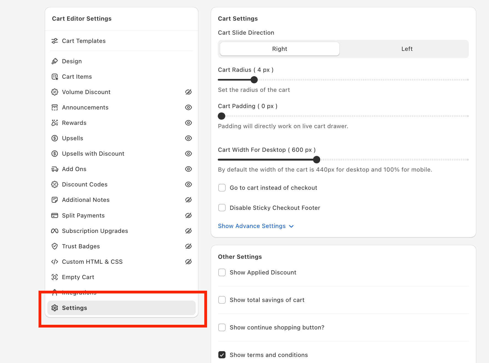489x363 pixels.
Task: Uncheck Show terms and conditions
Action: [x=222, y=355]
